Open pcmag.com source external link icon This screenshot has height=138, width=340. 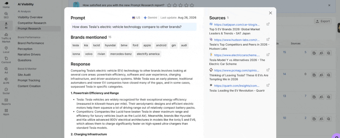268,70
